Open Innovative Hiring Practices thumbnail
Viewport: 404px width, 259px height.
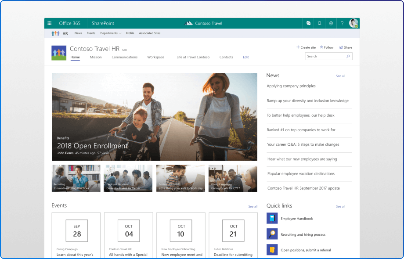tap(76, 178)
